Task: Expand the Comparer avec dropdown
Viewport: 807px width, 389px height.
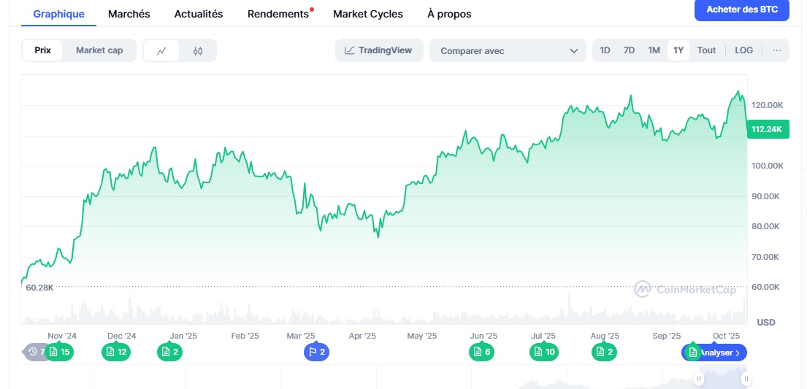Action: coord(508,50)
